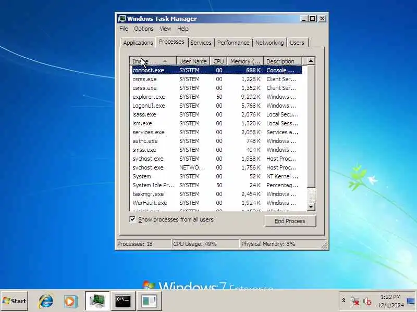Select the Processes tab
This screenshot has height=312, width=417.
click(171, 42)
